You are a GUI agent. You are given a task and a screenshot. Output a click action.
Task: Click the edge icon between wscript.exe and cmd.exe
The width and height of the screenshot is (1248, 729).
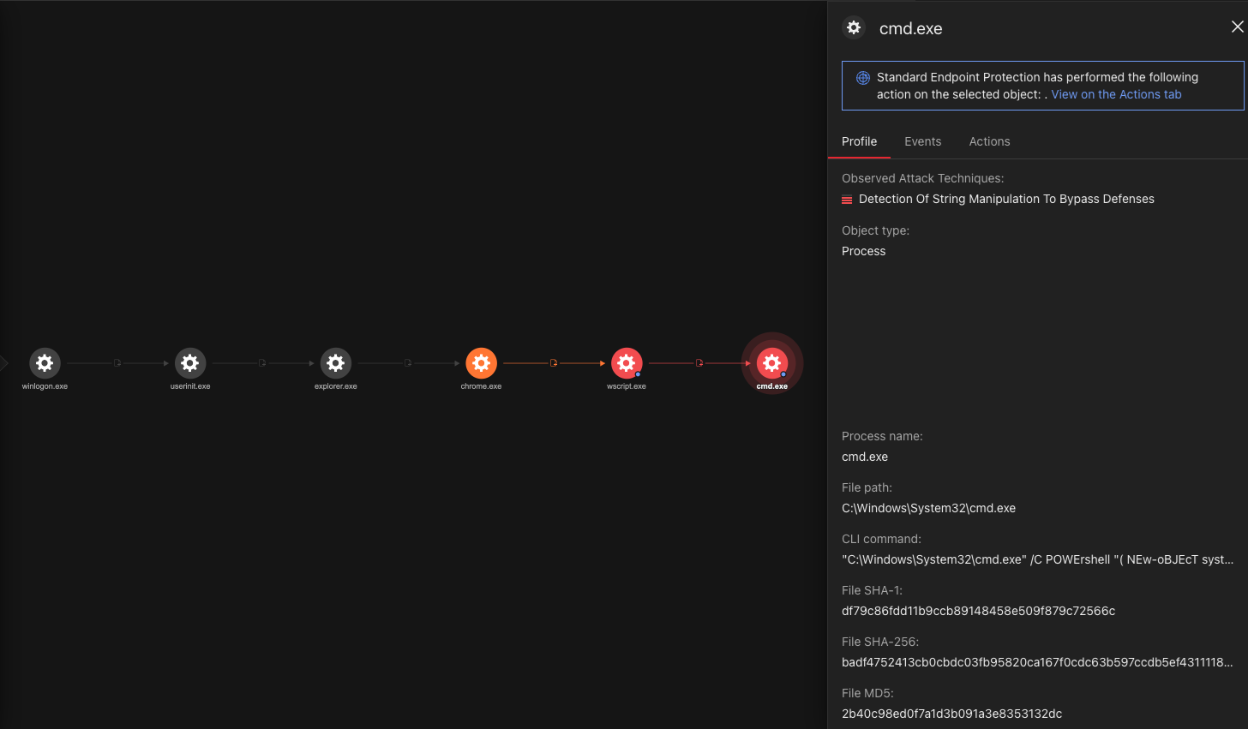(699, 363)
